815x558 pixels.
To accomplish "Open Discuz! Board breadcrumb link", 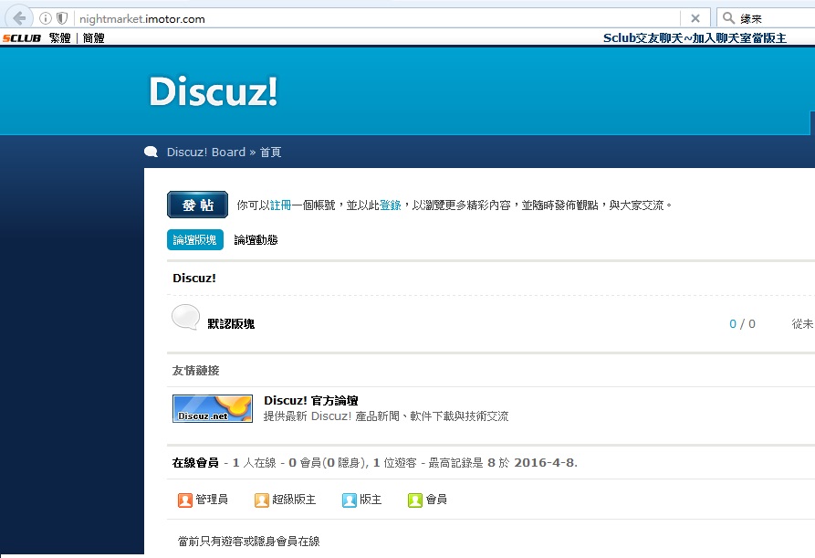I will pos(206,152).
